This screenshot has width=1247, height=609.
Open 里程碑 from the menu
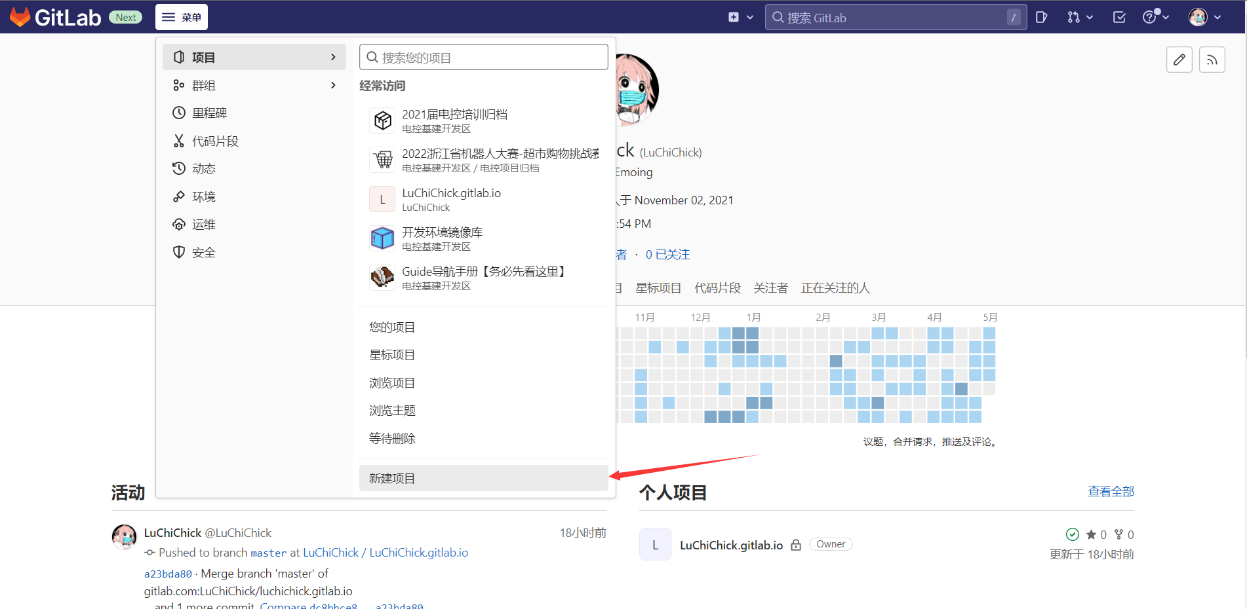click(254, 113)
